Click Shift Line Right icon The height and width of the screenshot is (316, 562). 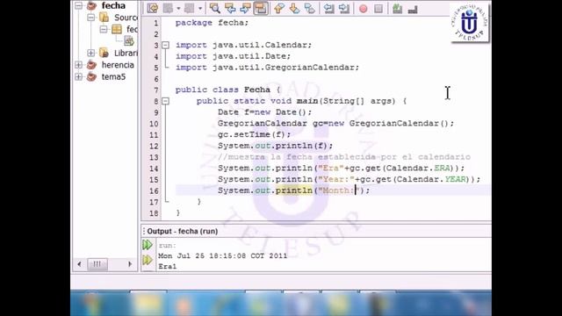pyautogui.click(x=344, y=8)
